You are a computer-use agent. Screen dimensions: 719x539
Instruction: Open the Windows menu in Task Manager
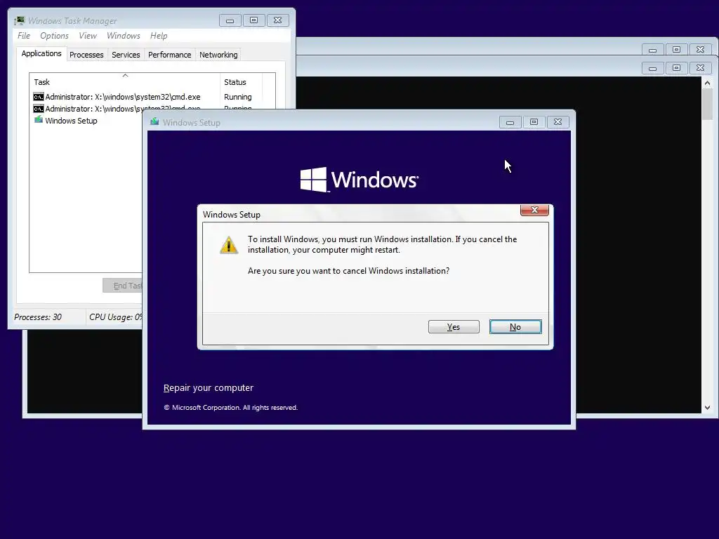tap(124, 36)
